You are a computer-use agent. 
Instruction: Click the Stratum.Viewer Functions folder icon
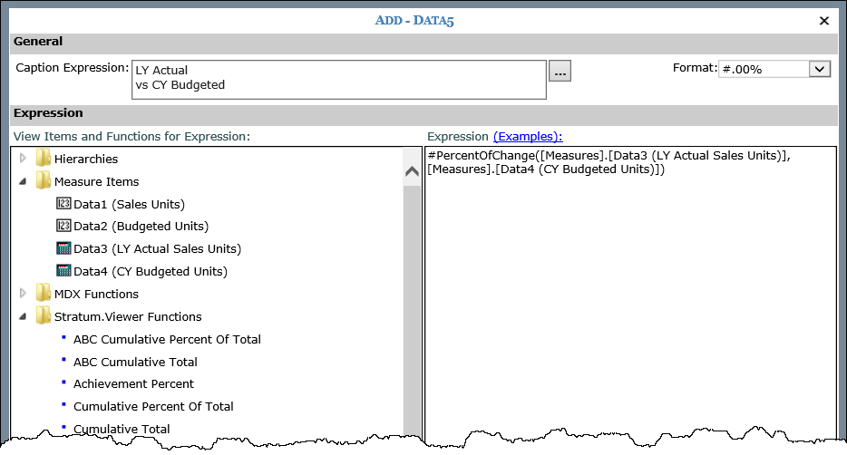point(43,316)
